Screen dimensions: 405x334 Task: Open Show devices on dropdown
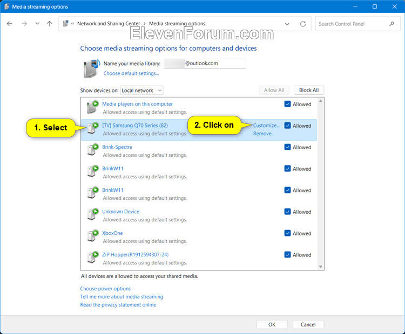tap(142, 91)
